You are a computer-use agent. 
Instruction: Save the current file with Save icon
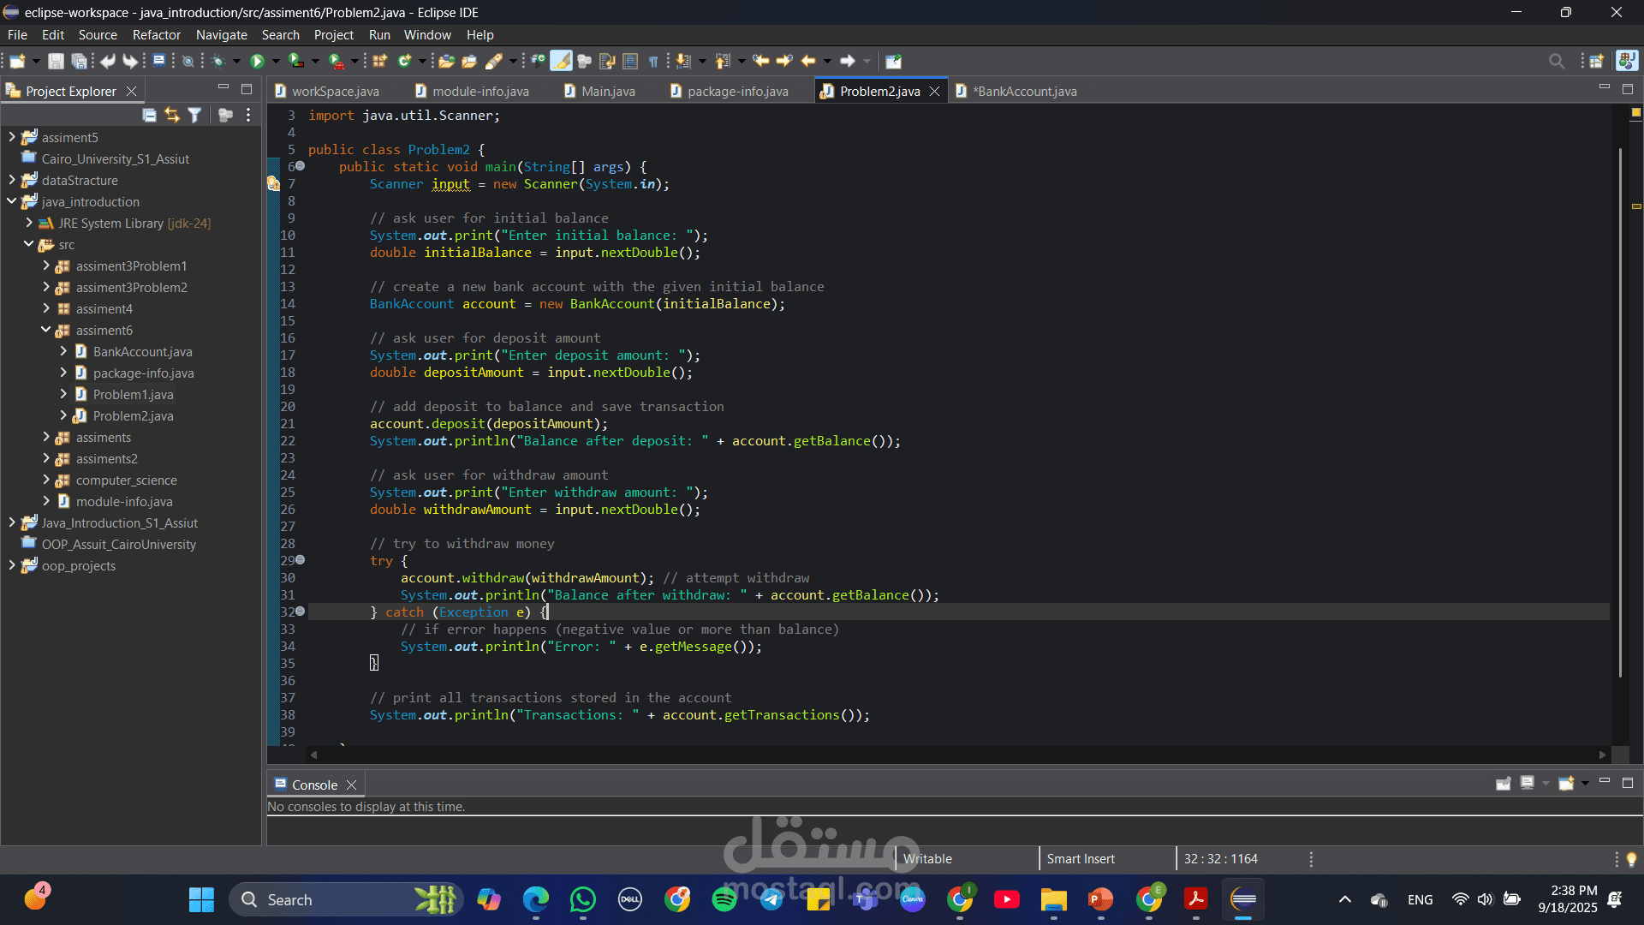coord(56,61)
